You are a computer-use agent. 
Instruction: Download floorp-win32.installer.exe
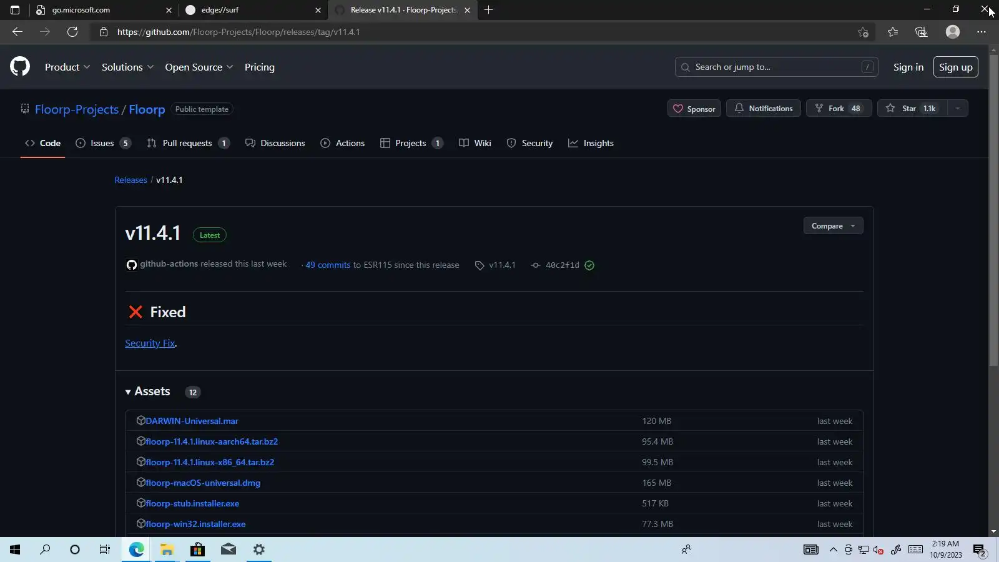pyautogui.click(x=195, y=524)
